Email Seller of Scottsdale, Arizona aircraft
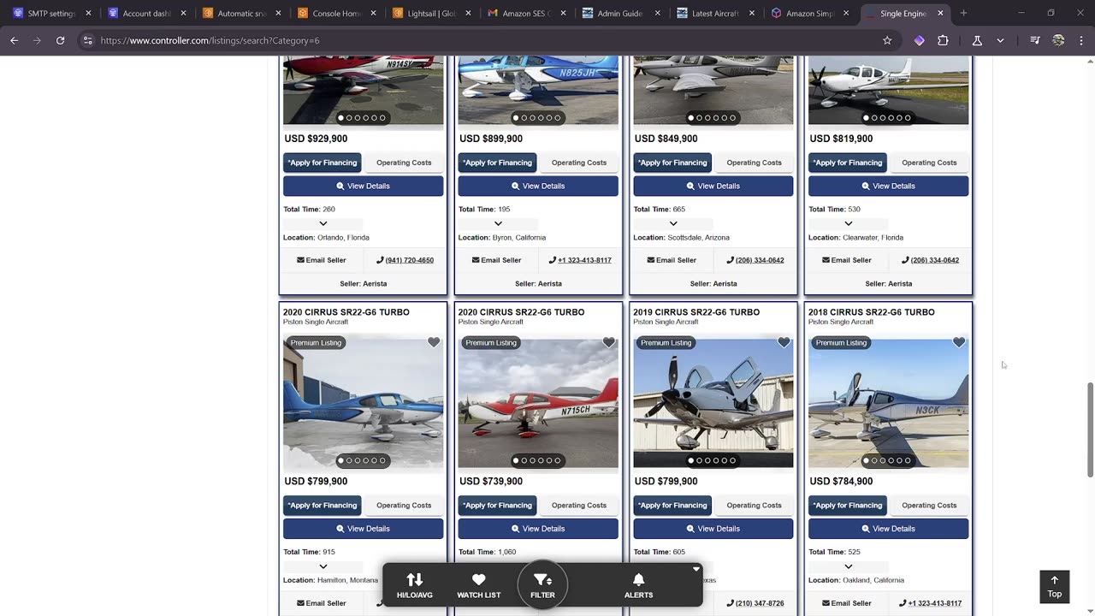 [672, 260]
